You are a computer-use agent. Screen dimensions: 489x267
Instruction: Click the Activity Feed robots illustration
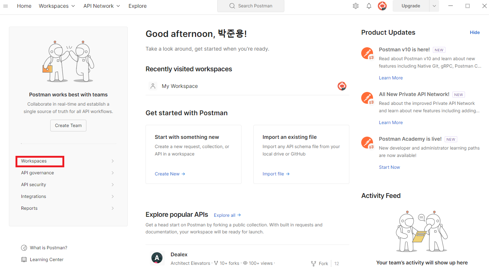[x=422, y=232]
